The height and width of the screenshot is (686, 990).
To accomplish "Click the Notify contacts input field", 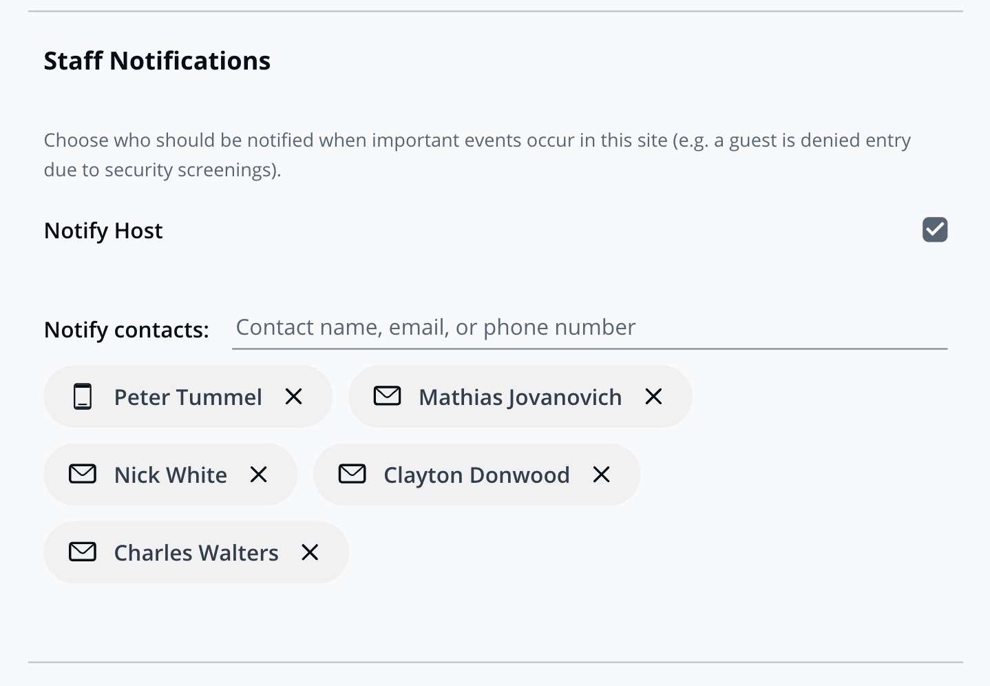I will click(589, 328).
